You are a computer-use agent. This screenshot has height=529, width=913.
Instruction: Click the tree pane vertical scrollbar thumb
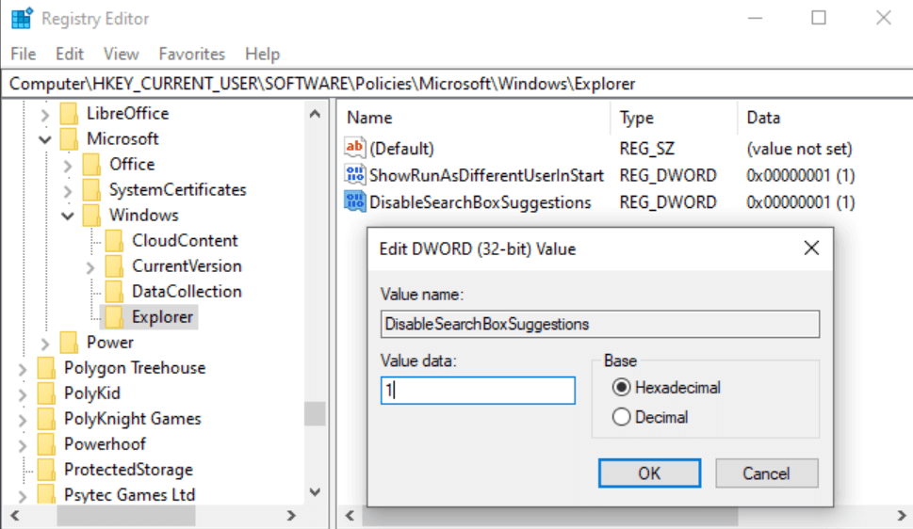(315, 414)
